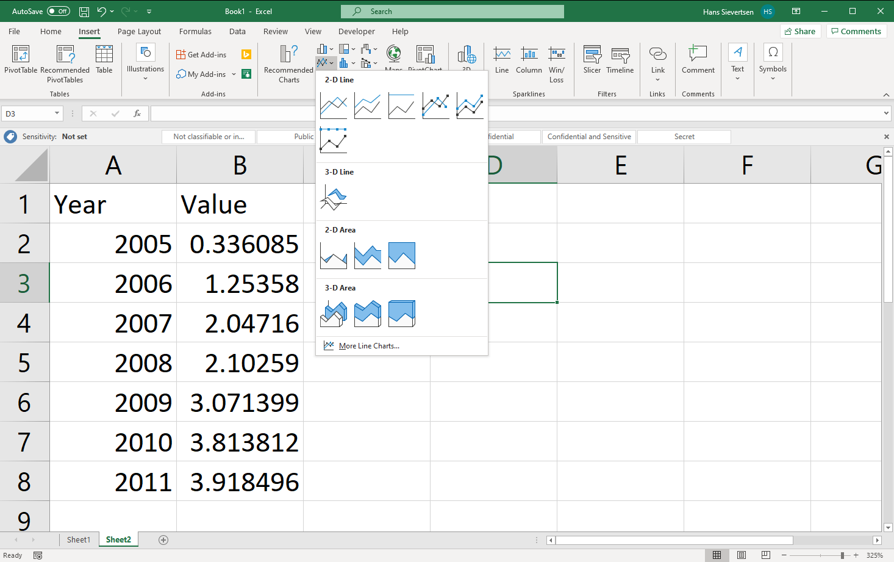
Task: Set sensitivity label to Secret
Action: (x=684, y=137)
